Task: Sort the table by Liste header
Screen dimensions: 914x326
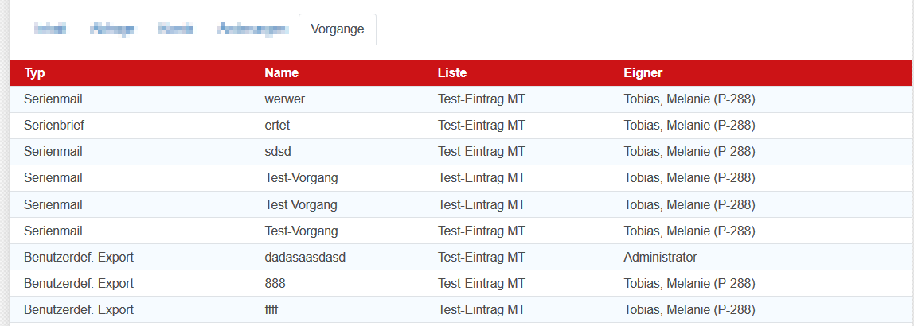Action: (x=452, y=73)
